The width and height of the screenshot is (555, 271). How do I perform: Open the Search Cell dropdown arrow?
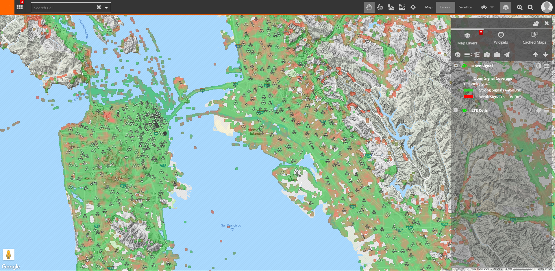coord(106,8)
